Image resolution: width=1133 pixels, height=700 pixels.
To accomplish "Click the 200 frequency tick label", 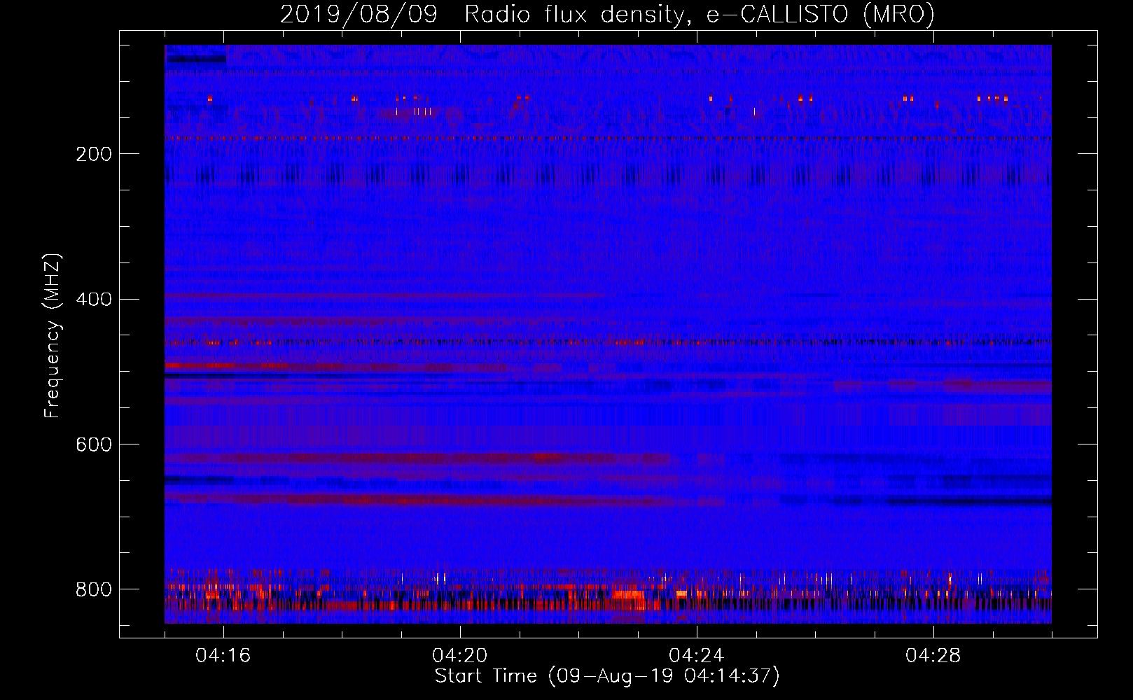I will tap(94, 154).
